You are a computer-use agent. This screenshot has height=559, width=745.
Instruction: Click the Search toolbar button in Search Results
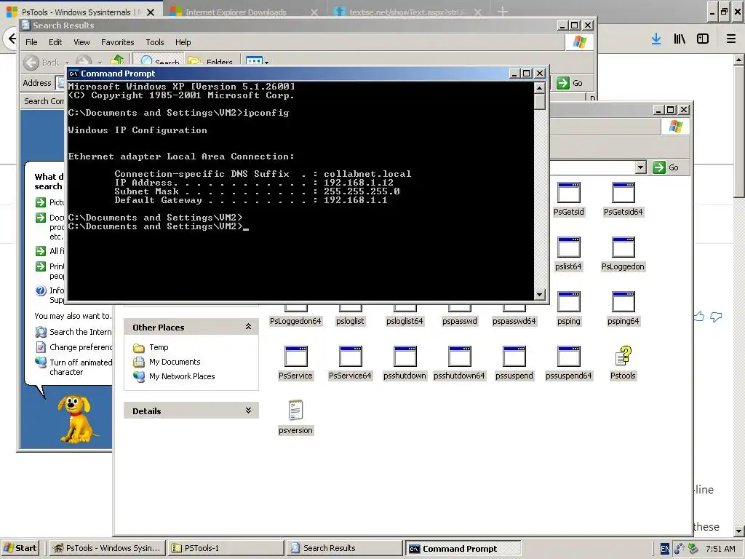pos(161,61)
